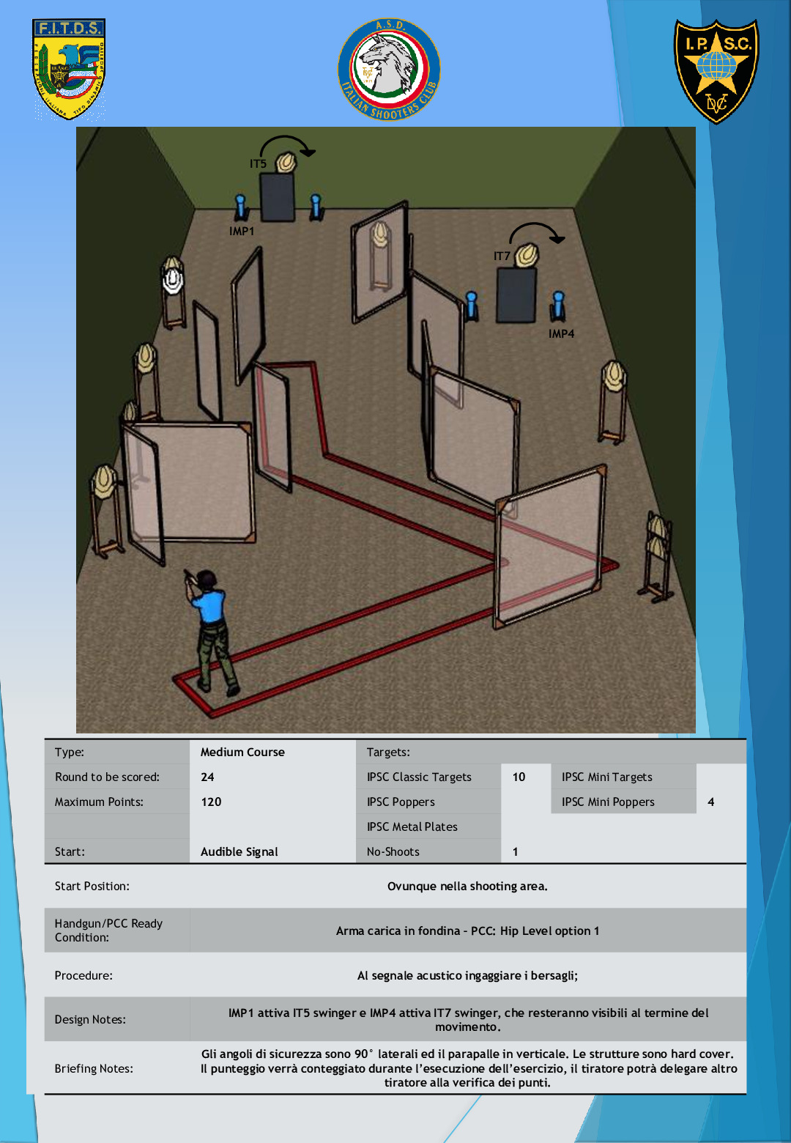
Task: Click the Maximum Points value 120
Action: point(211,802)
